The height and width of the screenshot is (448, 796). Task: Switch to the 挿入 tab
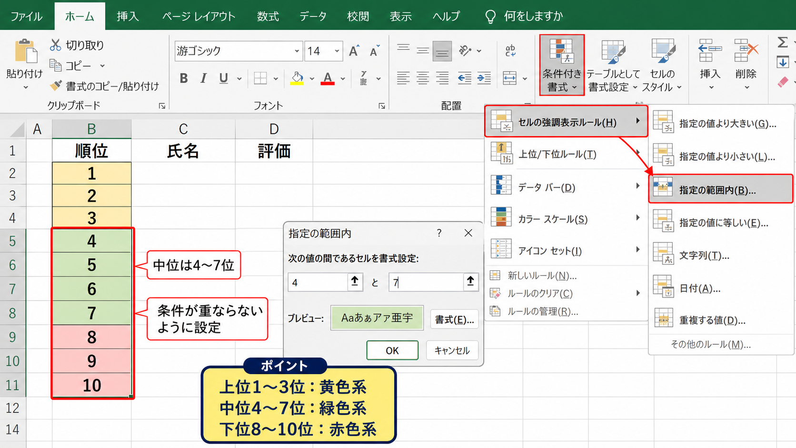tap(128, 16)
